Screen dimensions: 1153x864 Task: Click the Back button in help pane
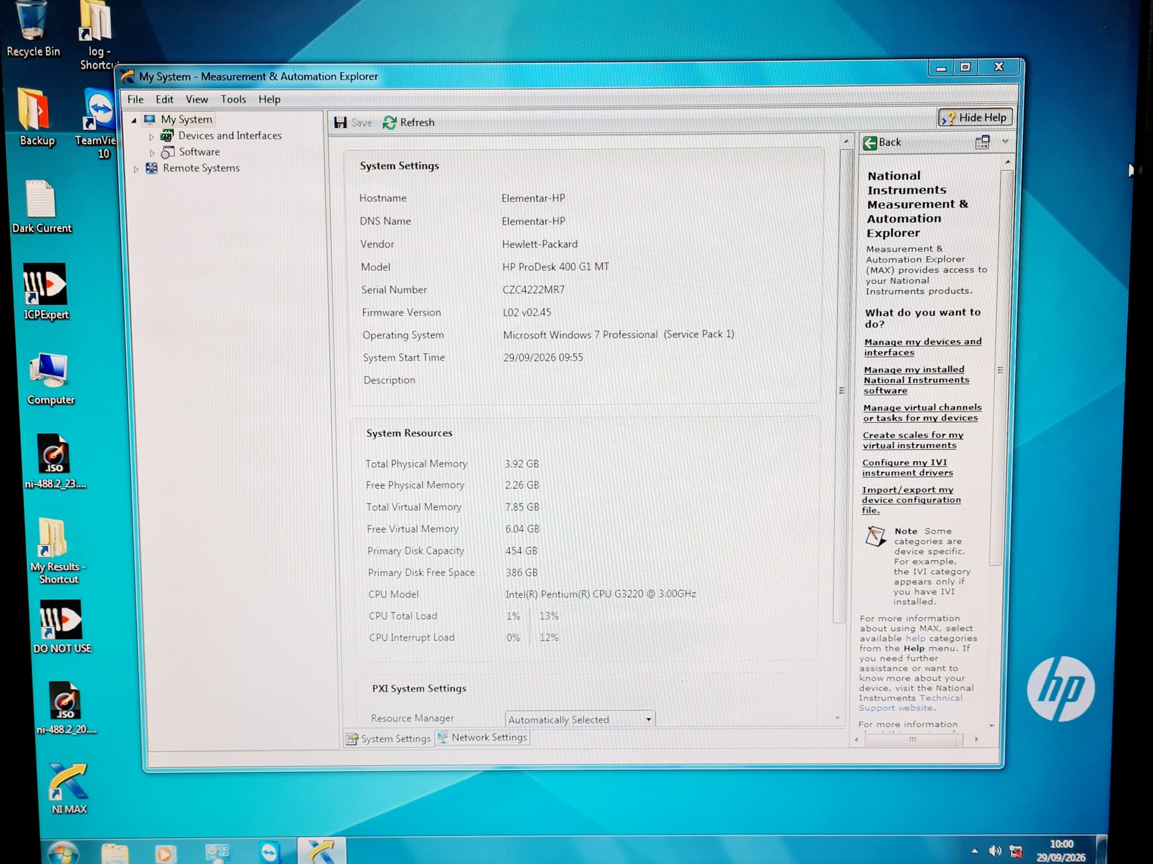[882, 142]
